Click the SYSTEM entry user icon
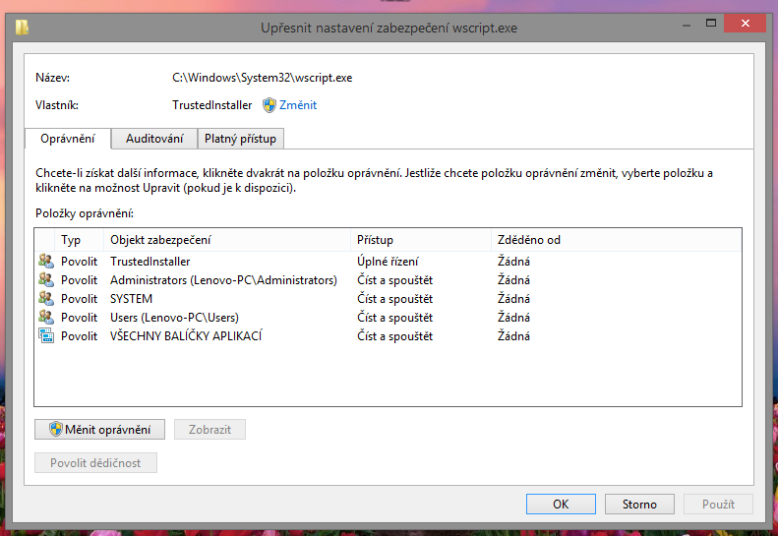Screen dimensions: 778x536 (x=45, y=299)
